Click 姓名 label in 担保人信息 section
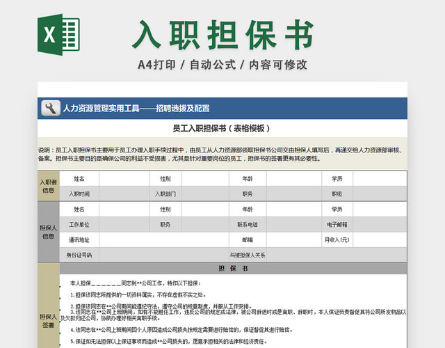Image resolution: width=445 pixels, height=348 pixels. coord(79,209)
